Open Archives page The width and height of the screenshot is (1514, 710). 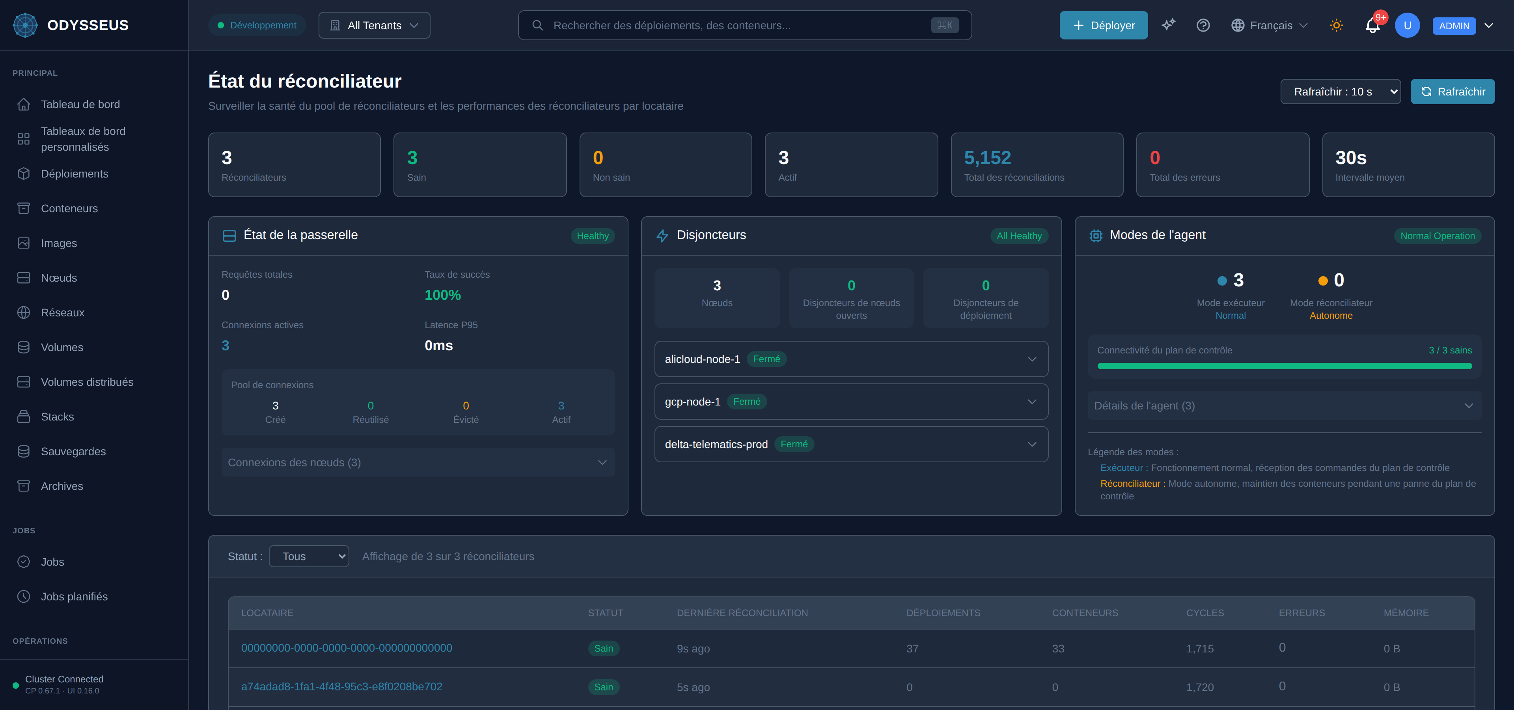pos(94,486)
